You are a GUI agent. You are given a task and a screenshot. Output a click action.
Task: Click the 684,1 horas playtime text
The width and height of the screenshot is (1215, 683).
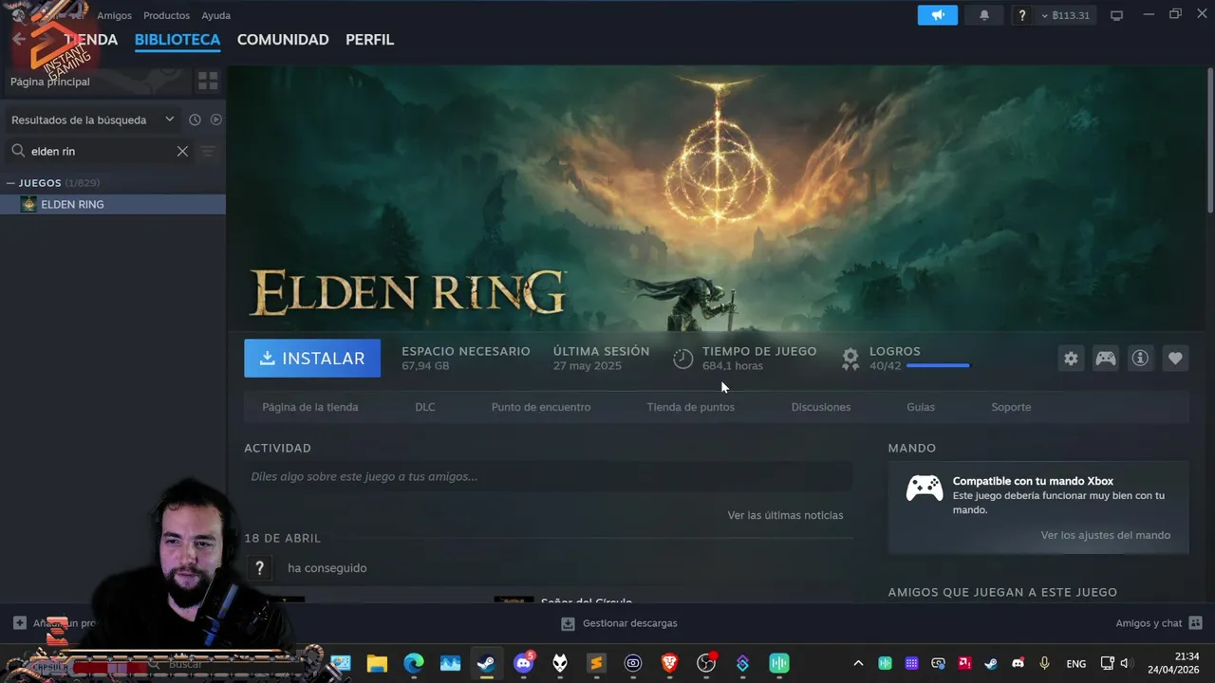[x=733, y=366]
